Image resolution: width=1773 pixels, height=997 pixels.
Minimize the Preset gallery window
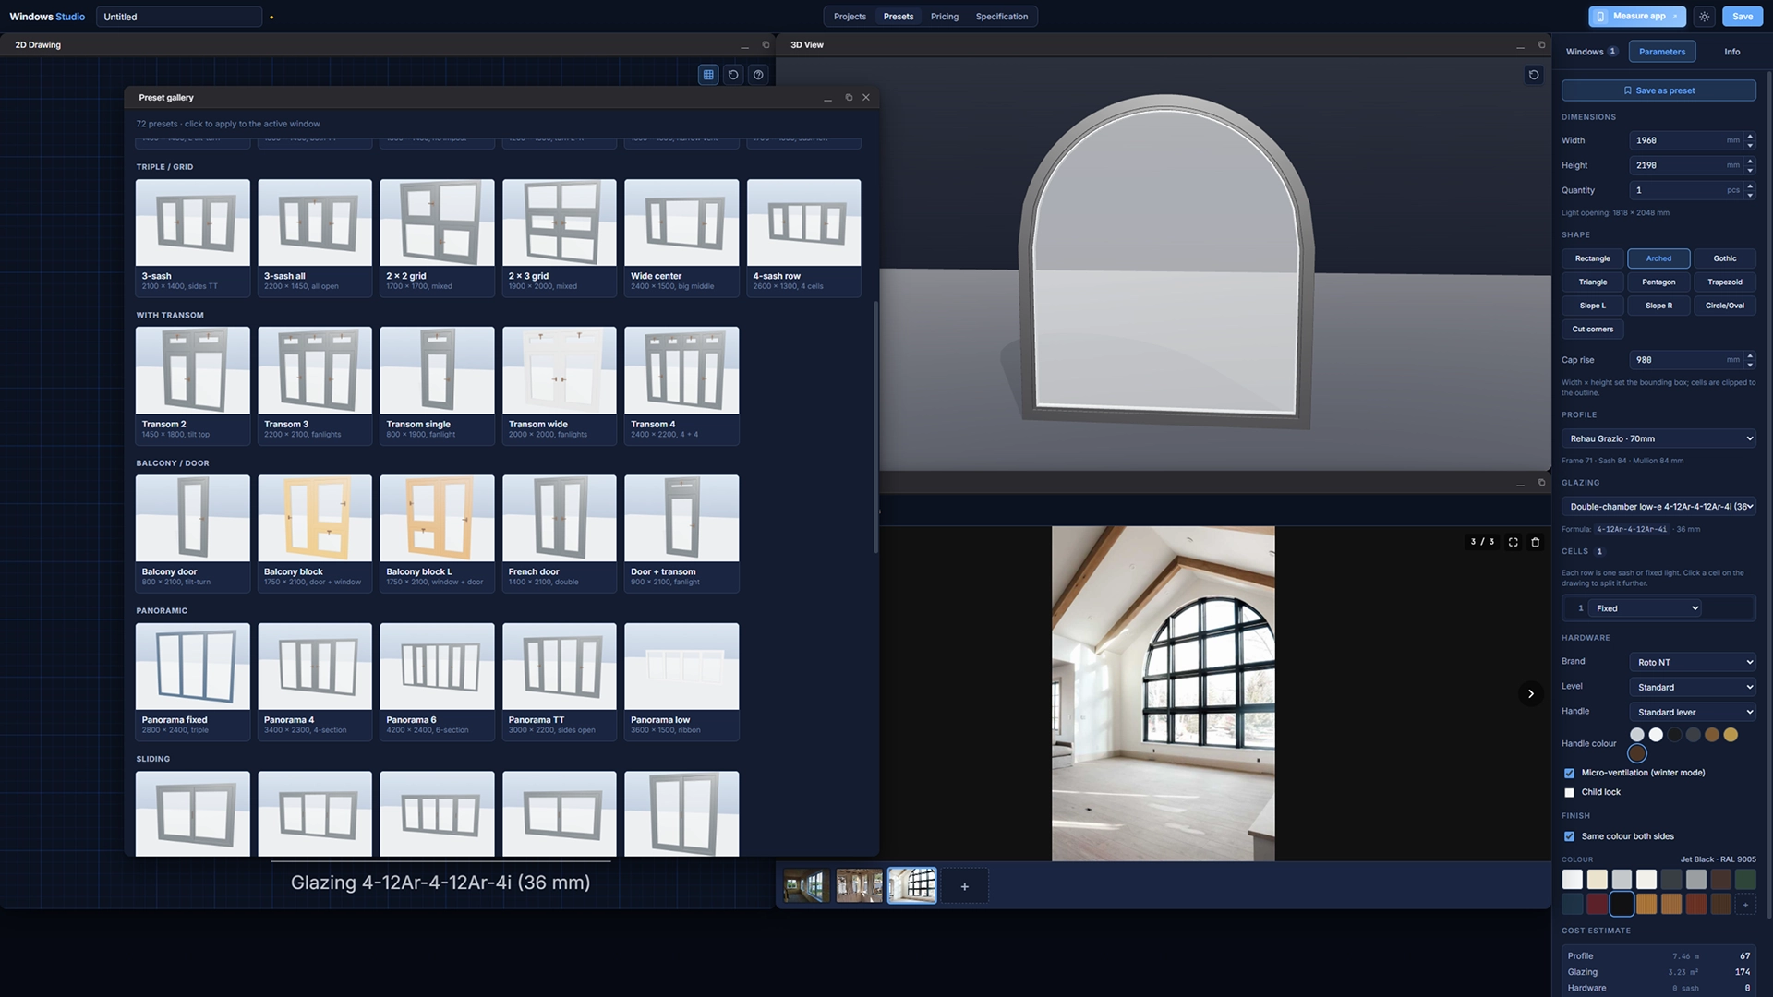click(827, 98)
